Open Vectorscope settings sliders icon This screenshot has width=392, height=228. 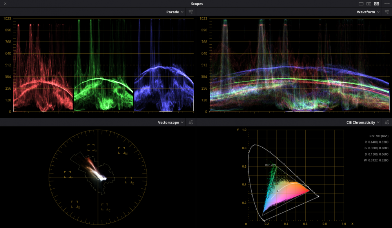(x=191, y=123)
